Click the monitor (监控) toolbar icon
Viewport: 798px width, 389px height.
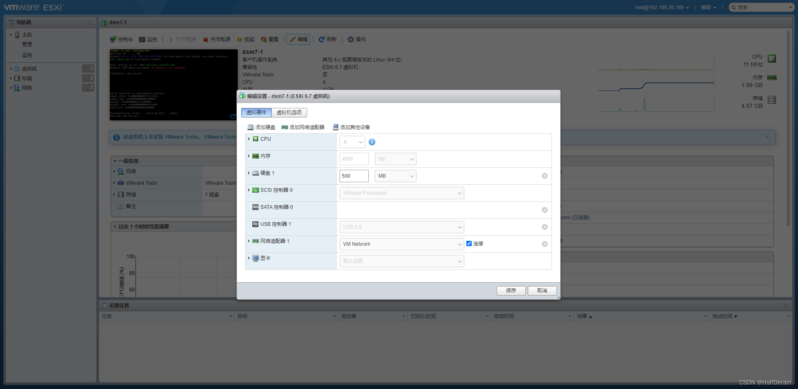[142, 39]
